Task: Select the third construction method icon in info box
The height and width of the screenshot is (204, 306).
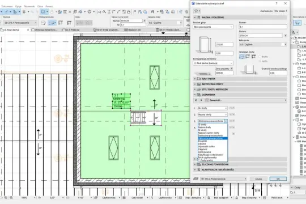Action: point(61,23)
